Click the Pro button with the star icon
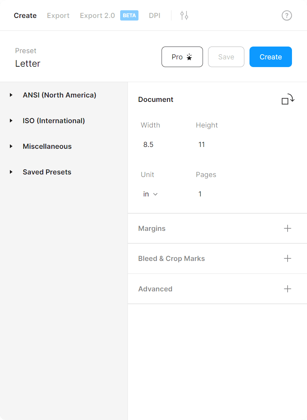307x420 pixels. coord(182,57)
